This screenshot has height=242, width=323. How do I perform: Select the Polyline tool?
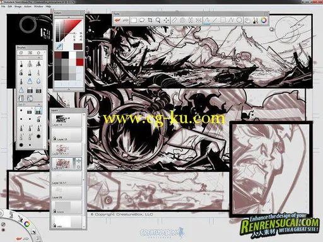click(x=231, y=20)
